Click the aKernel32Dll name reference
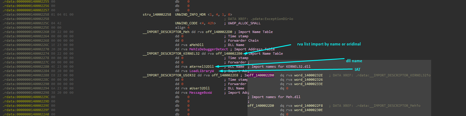The image size is (466, 116). pyautogui.click(x=202, y=67)
